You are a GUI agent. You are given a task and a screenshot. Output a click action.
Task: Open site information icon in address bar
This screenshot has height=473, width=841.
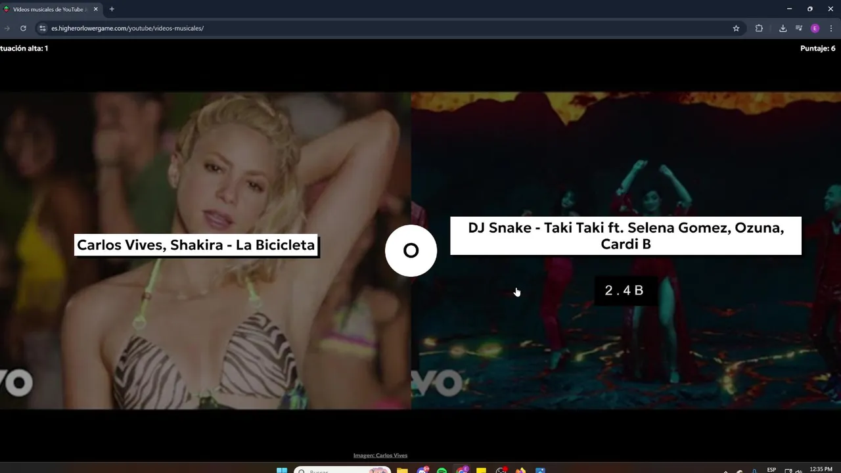(43, 28)
